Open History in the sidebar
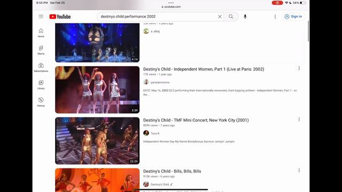Viewport: 342px width, 192px height. click(x=41, y=102)
